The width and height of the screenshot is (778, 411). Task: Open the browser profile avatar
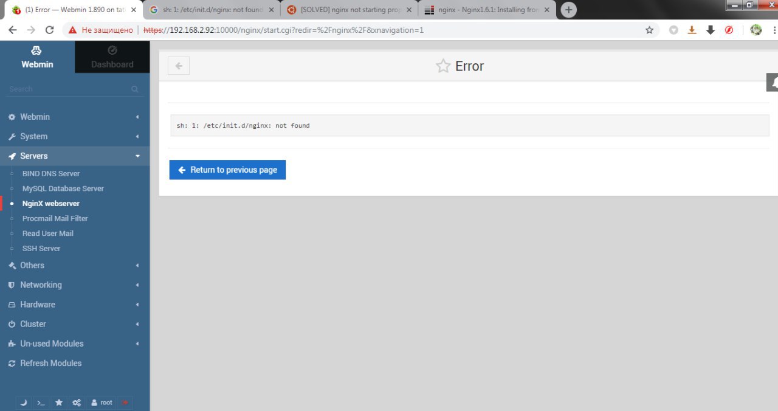coord(756,30)
